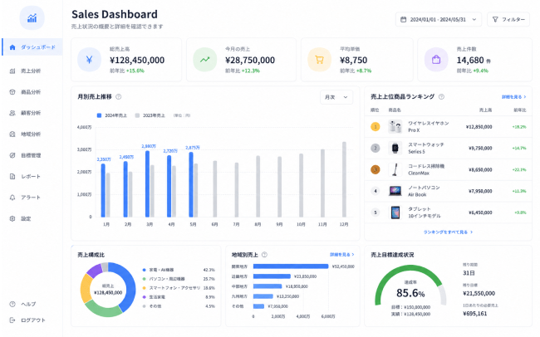Viewport: 540px width, 337px height.
Task: Click the help icon beside 月別売上推移
Action: click(119, 97)
